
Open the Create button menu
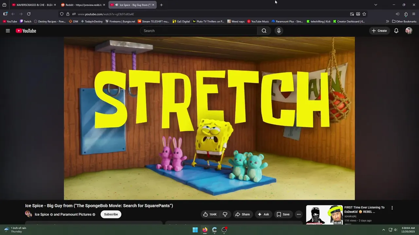(379, 31)
